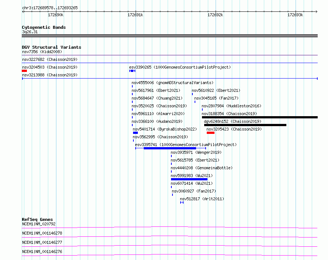
Task: Click nsv3935971 (Wenger2019) label
Action: [196, 152]
